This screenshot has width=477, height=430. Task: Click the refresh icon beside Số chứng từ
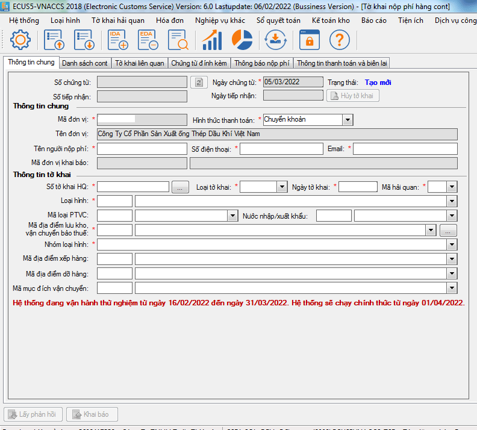tap(198, 83)
